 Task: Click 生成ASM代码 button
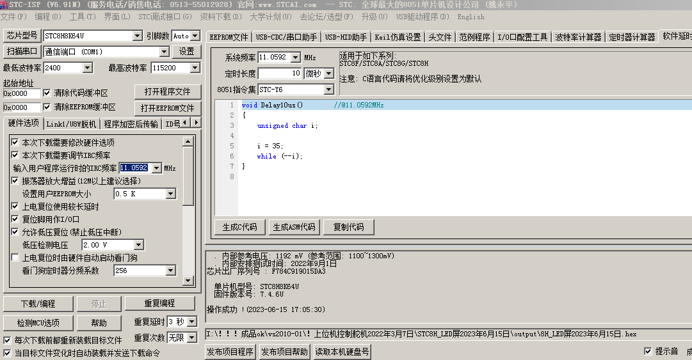(x=294, y=228)
